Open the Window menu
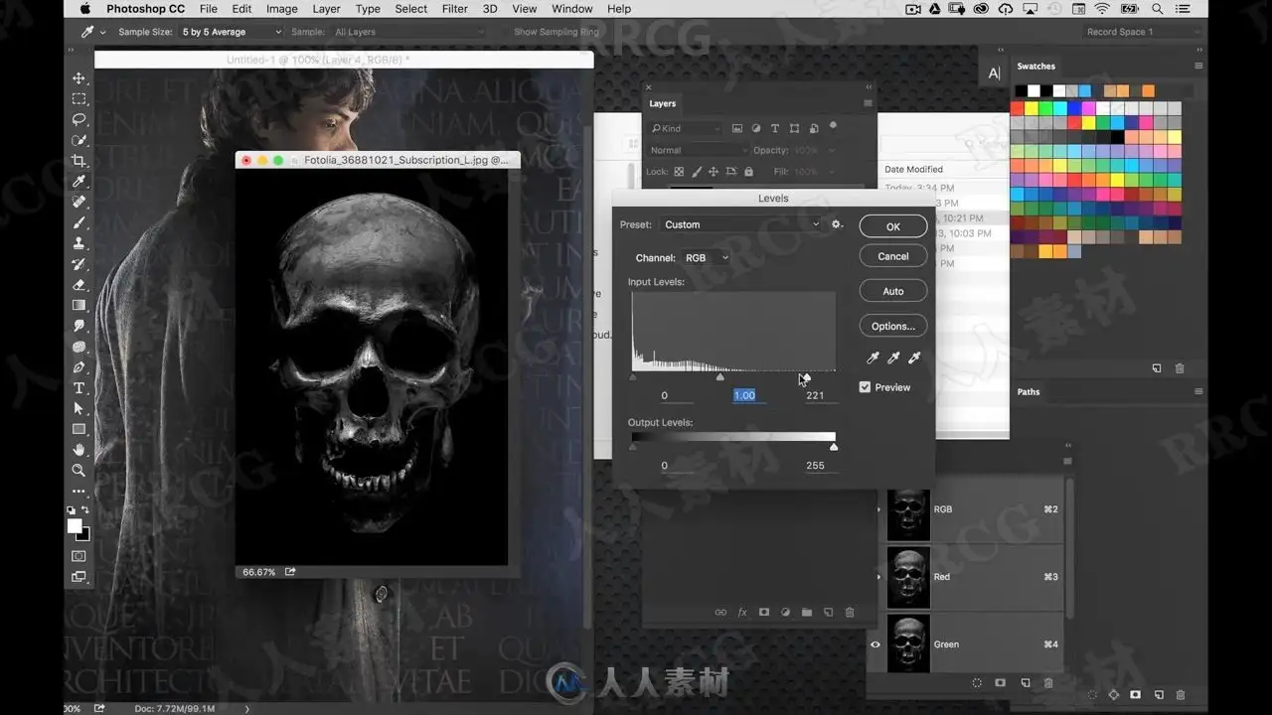Screen dimensions: 1272x715 (x=572, y=9)
